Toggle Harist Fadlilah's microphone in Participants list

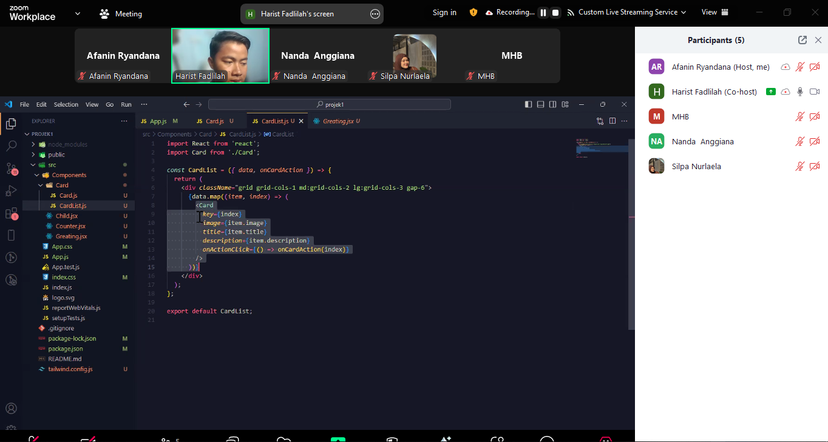[800, 92]
